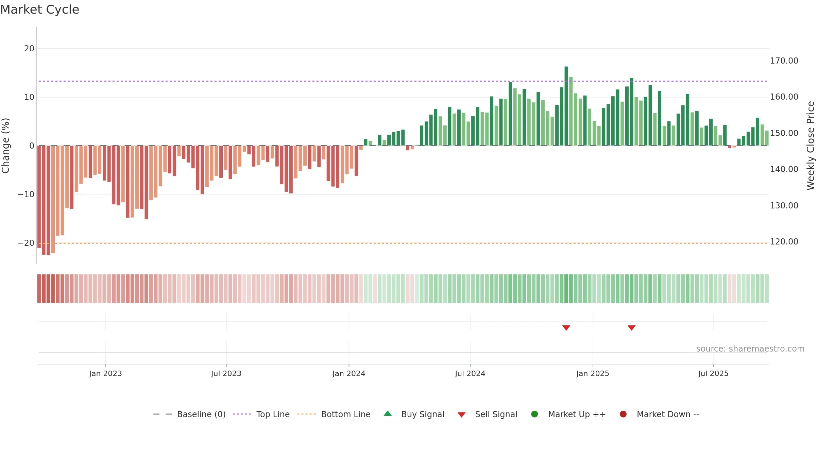Select the sell signal marker before Jan 2025
This screenshot has width=816, height=459.
coord(566,328)
